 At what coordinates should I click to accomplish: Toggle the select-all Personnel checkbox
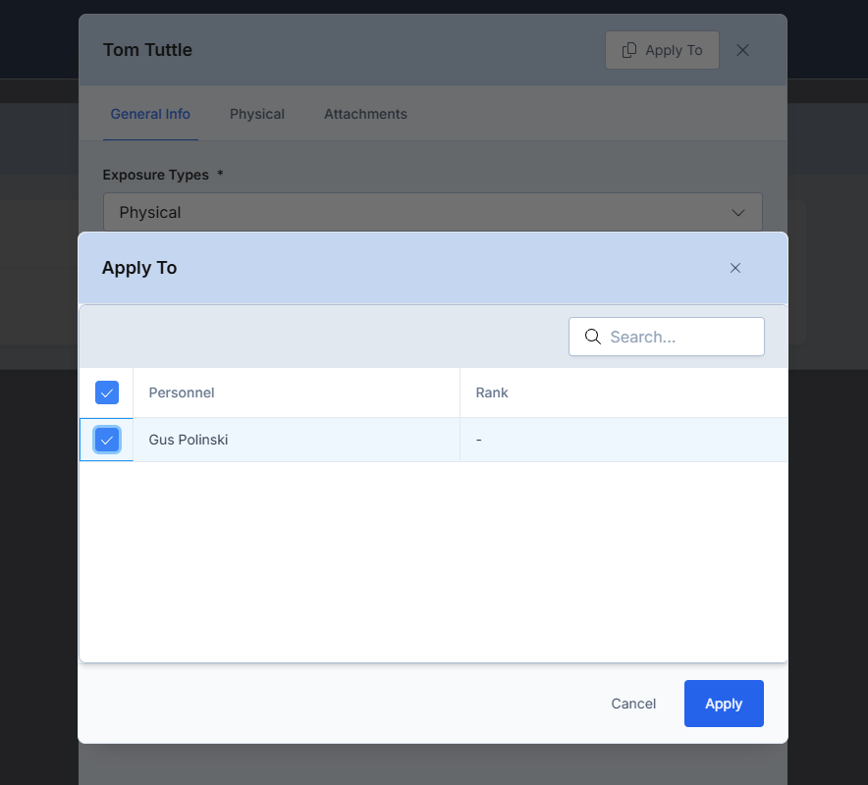coord(107,392)
